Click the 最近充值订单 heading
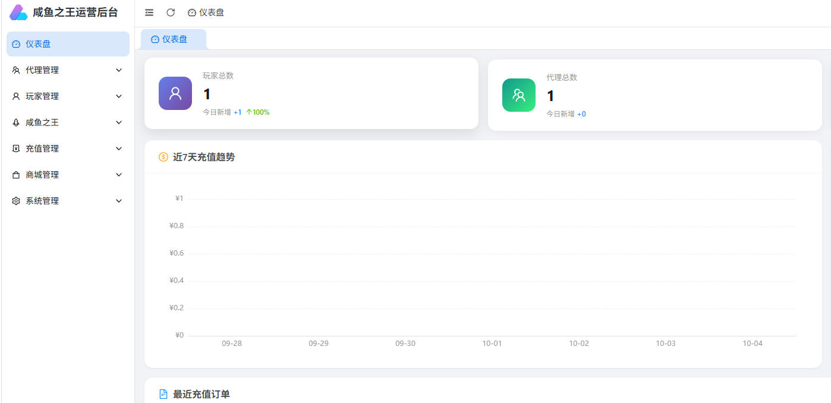This screenshot has height=403, width=831. click(202, 394)
